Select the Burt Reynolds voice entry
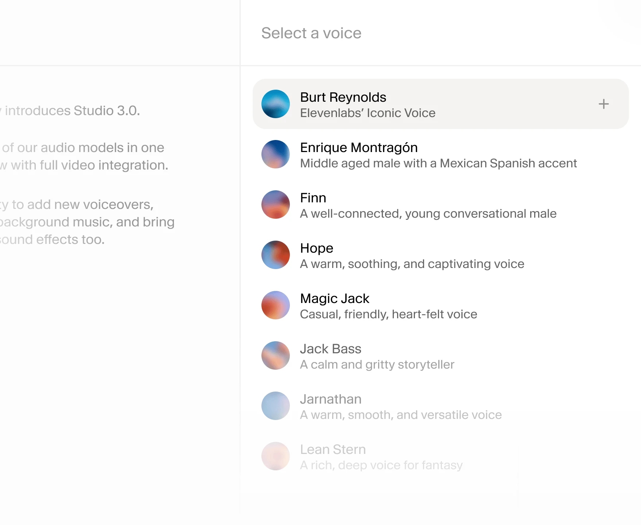The image size is (641, 525). click(401, 104)
